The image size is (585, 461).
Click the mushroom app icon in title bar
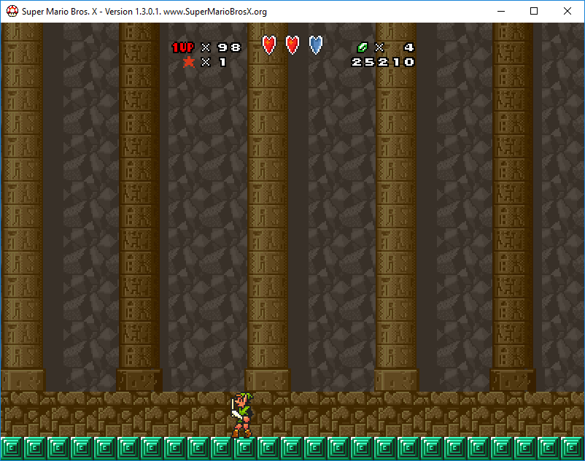(12, 11)
